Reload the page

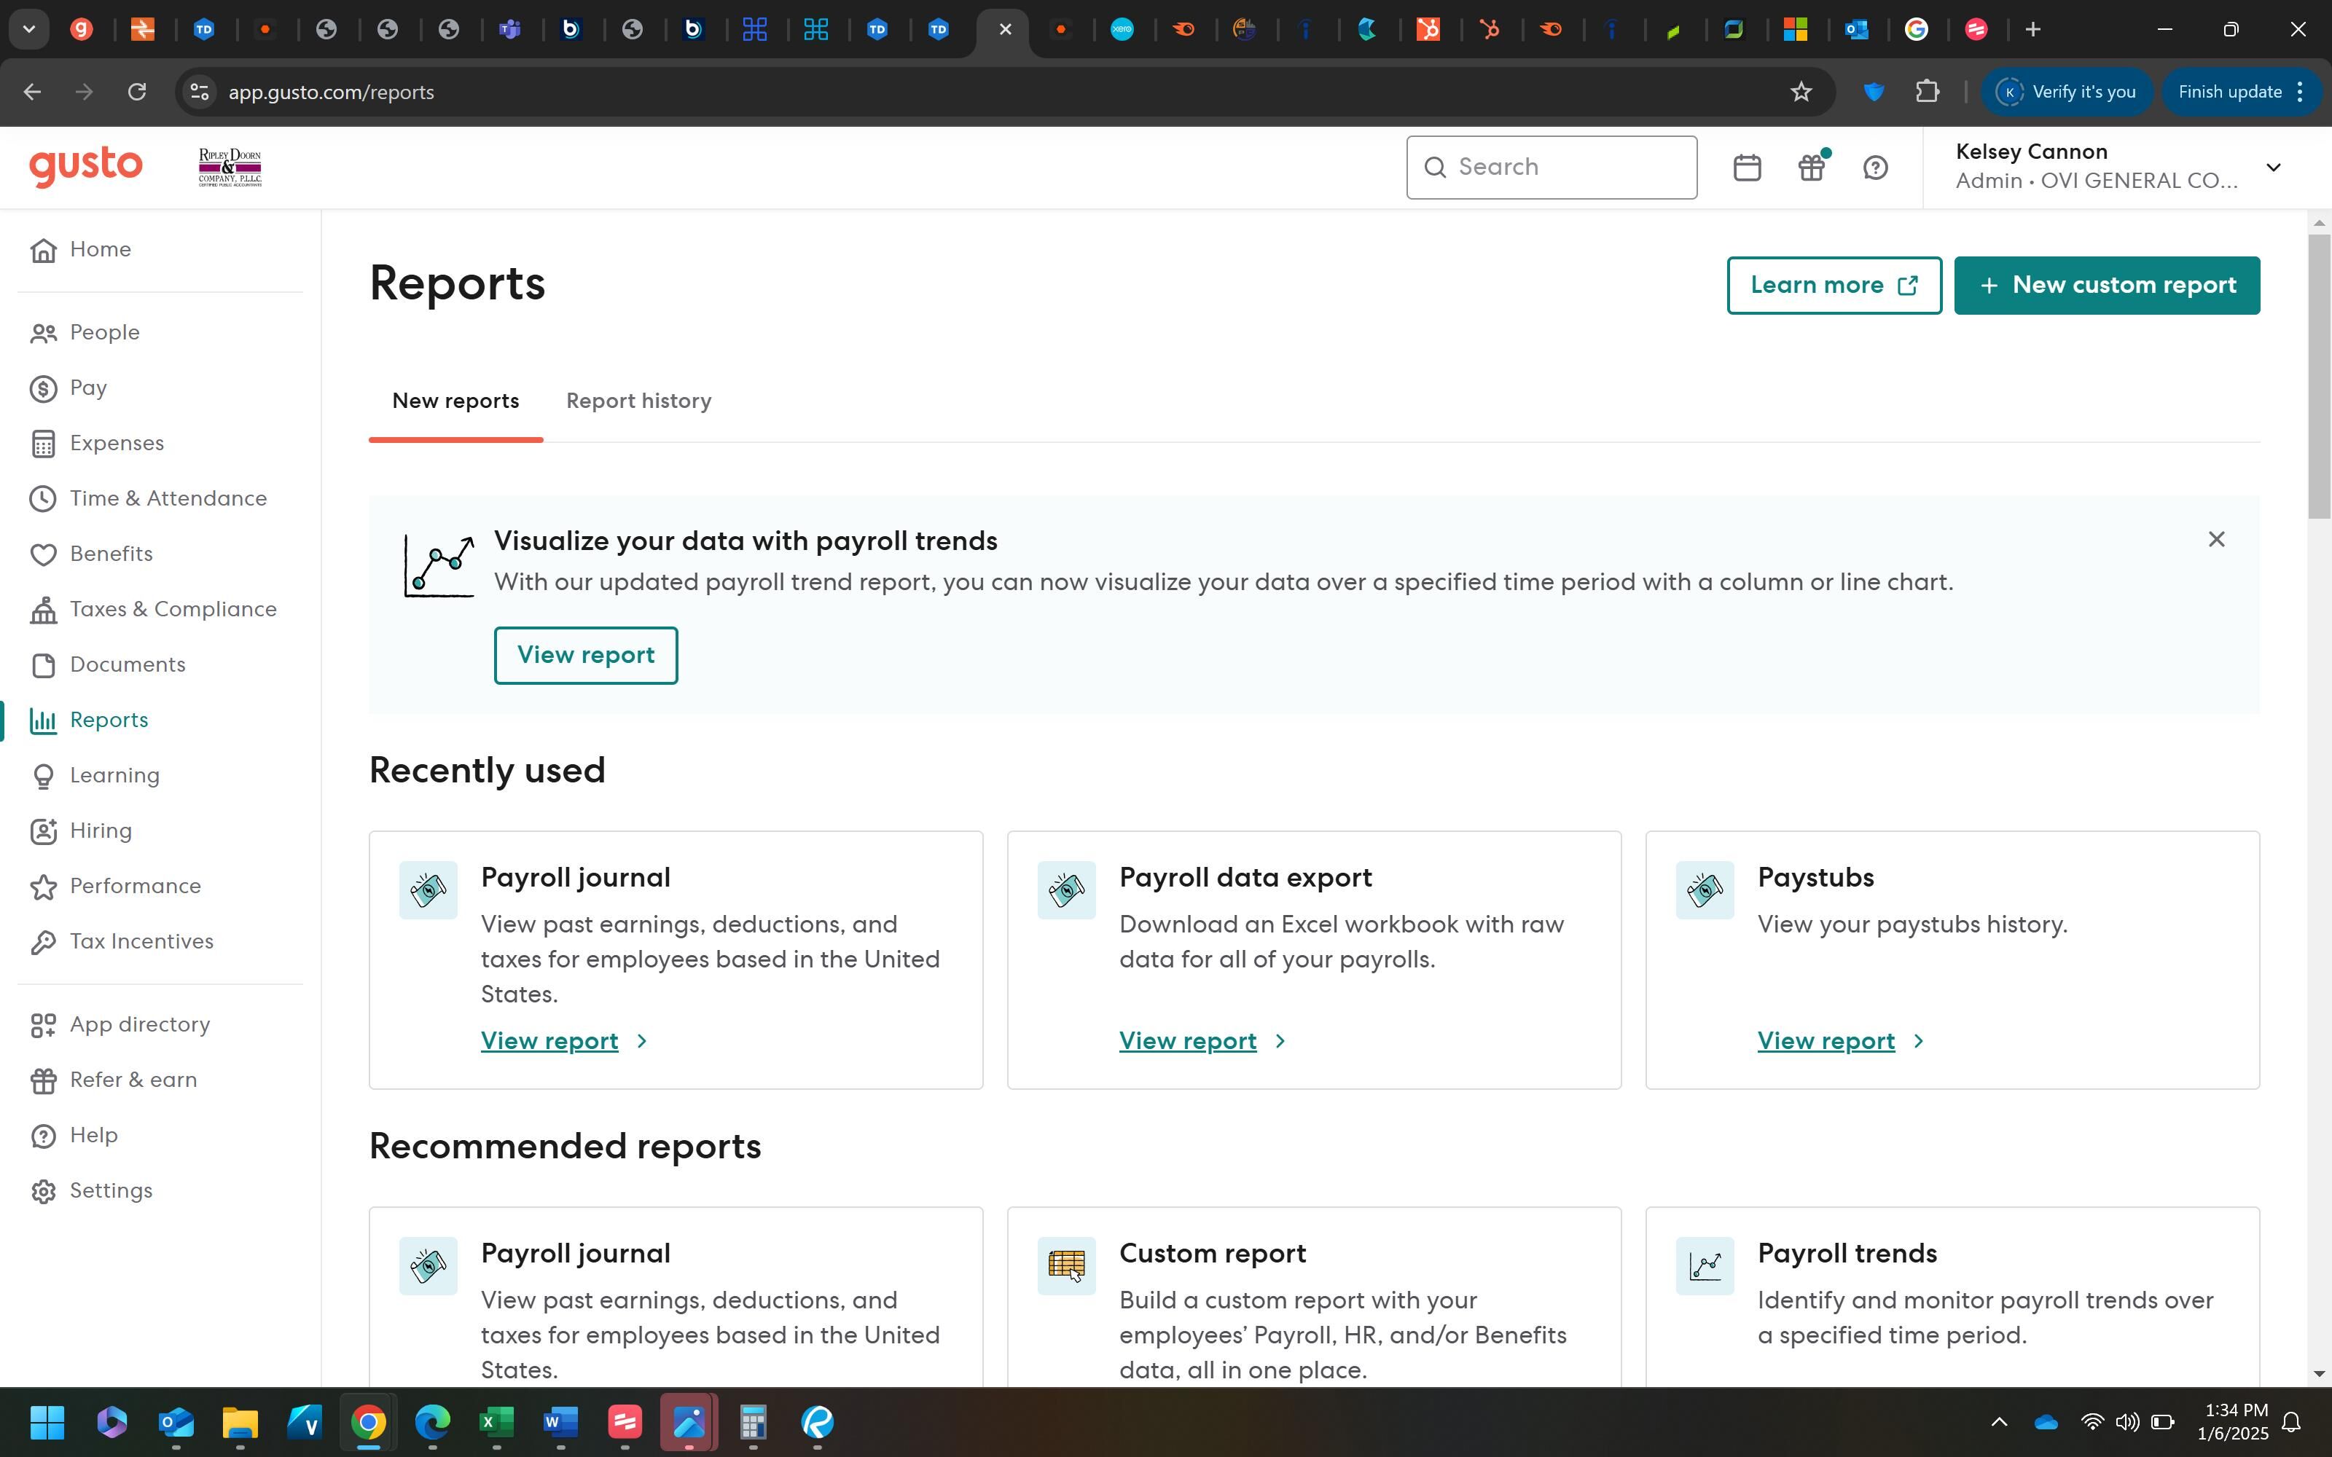click(137, 93)
